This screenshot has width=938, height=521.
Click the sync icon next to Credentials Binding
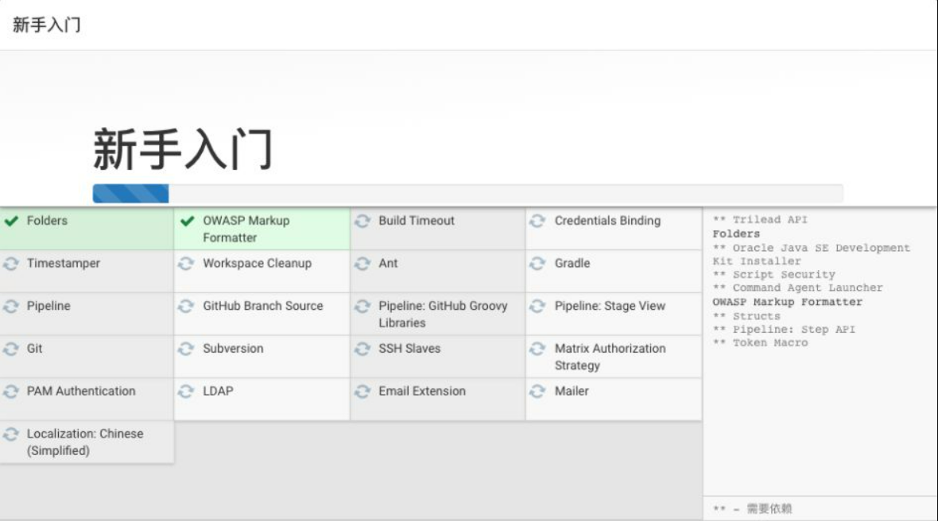pos(537,221)
